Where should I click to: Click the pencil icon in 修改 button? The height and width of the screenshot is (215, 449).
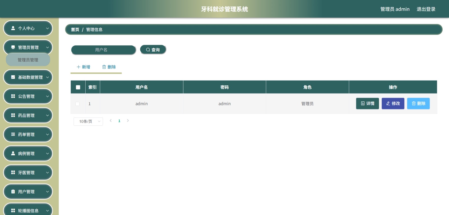[388, 103]
